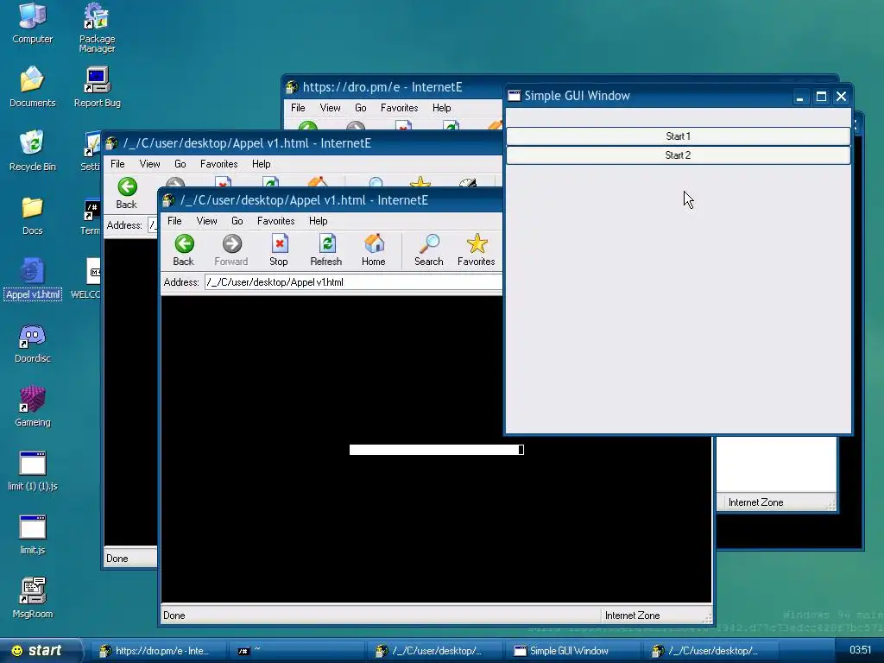Screen dimensions: 884x663
Task: Close the Simple GUI Window
Action: (x=841, y=97)
